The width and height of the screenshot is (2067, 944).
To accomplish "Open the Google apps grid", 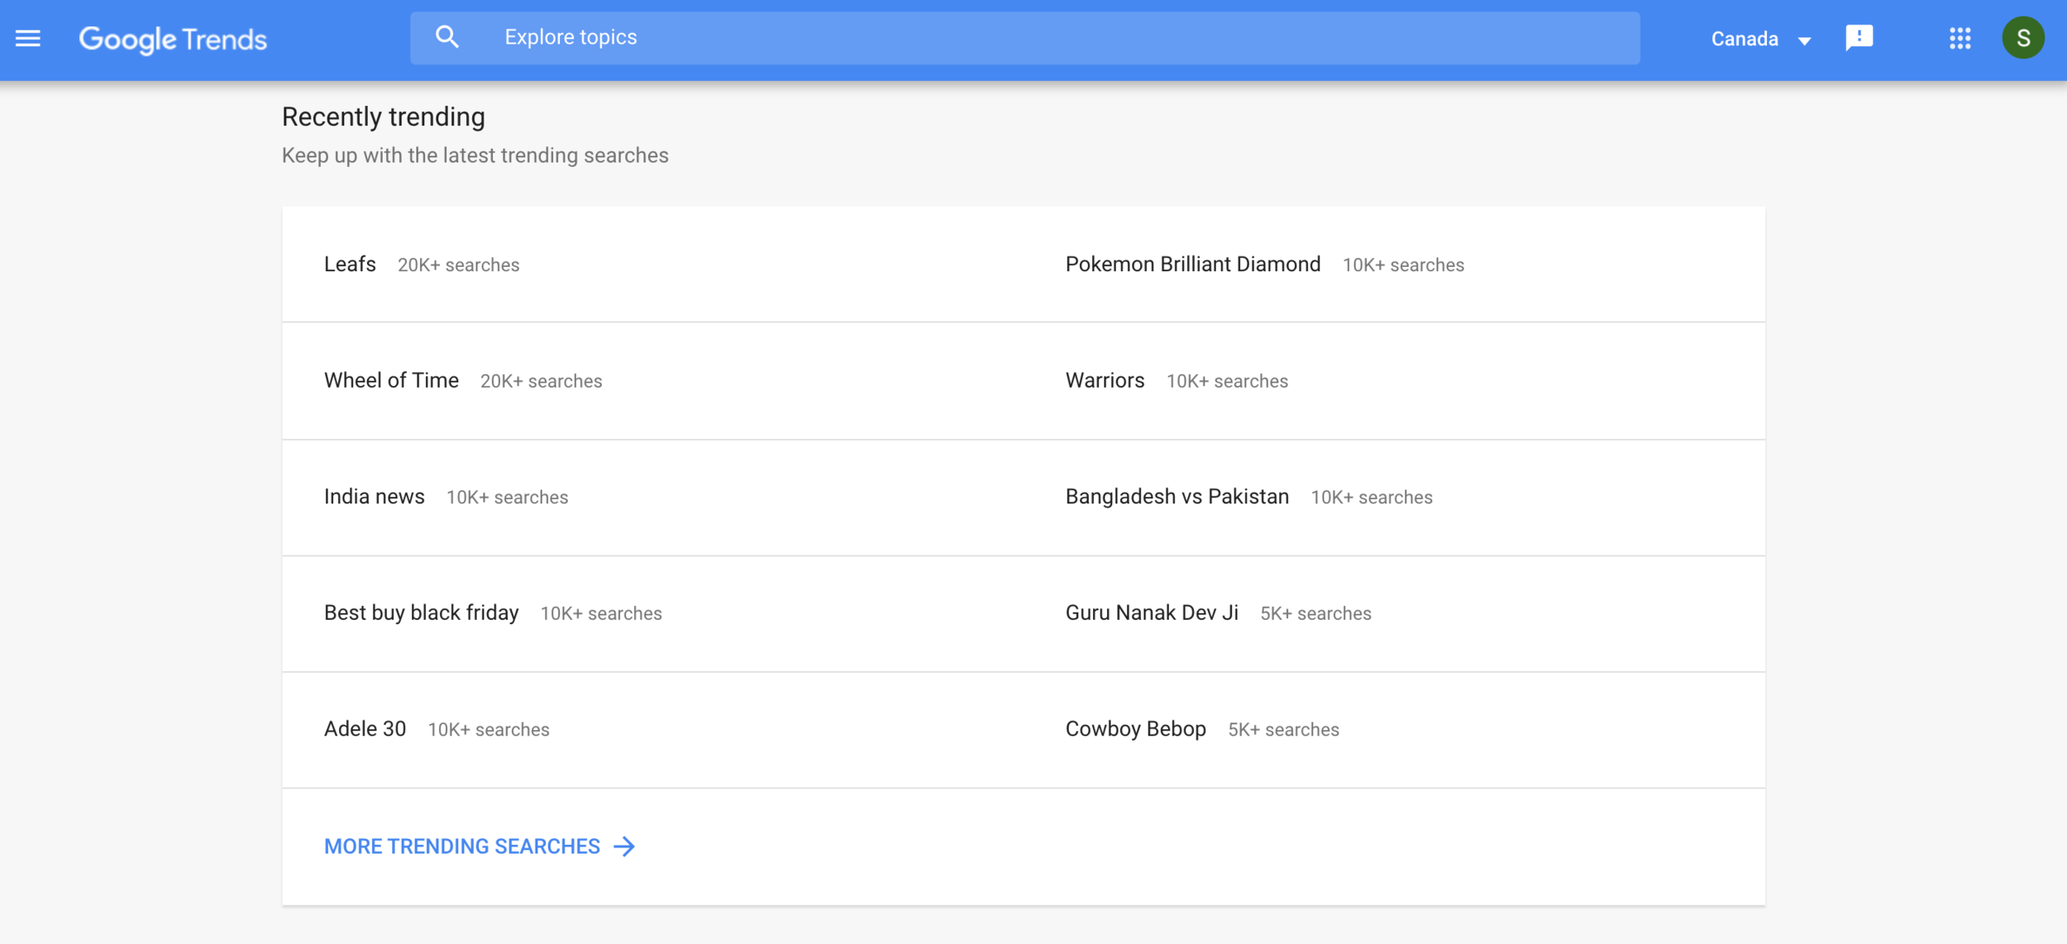I will click(1960, 38).
